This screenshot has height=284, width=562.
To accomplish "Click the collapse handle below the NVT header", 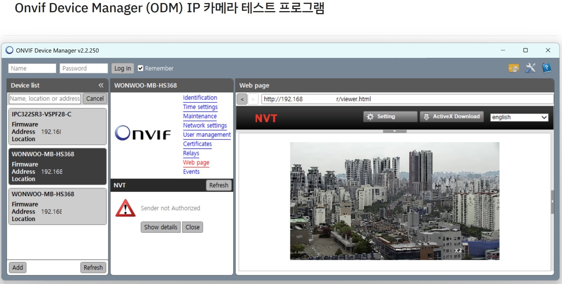I will click(395, 131).
